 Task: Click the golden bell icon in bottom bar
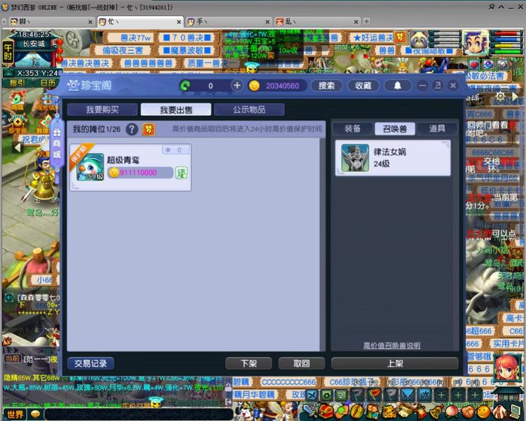click(437, 411)
